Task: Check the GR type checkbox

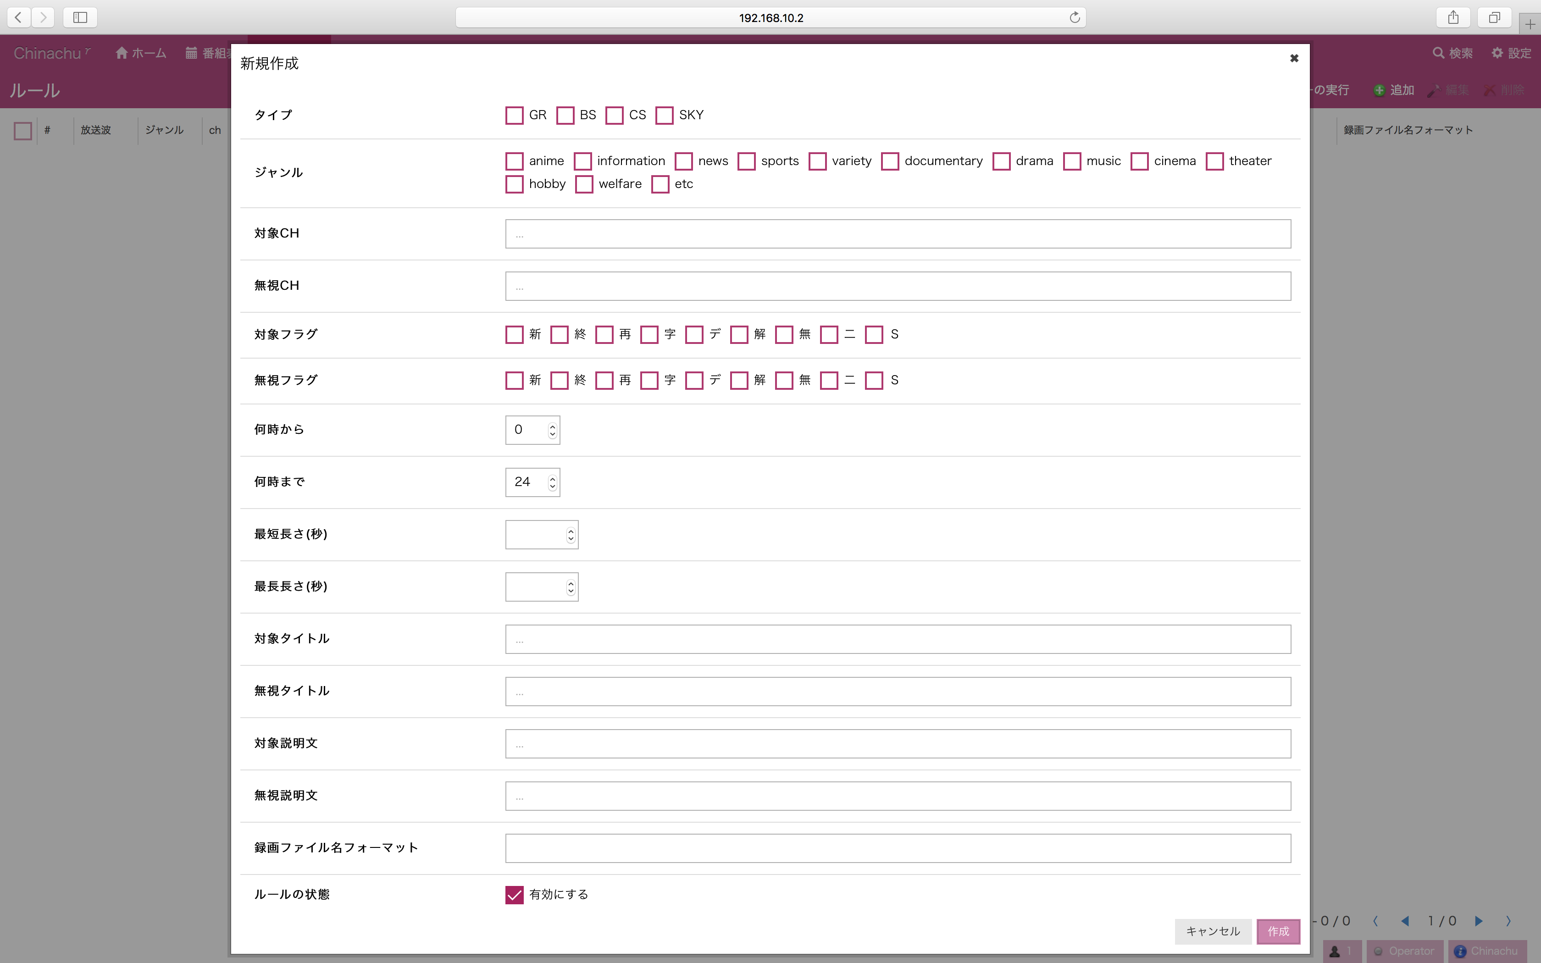Action: (514, 115)
